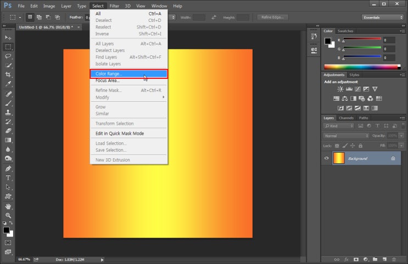Viewport: 408px width, 264px height.
Task: Select the Path Selection tool
Action: [x=8, y=187]
